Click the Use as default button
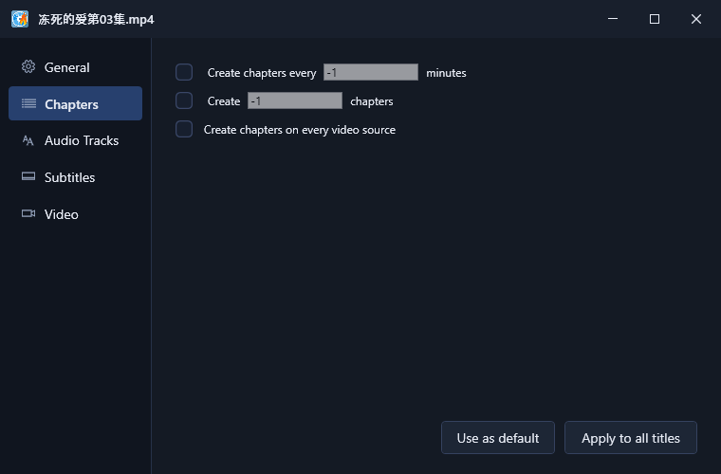 point(498,438)
